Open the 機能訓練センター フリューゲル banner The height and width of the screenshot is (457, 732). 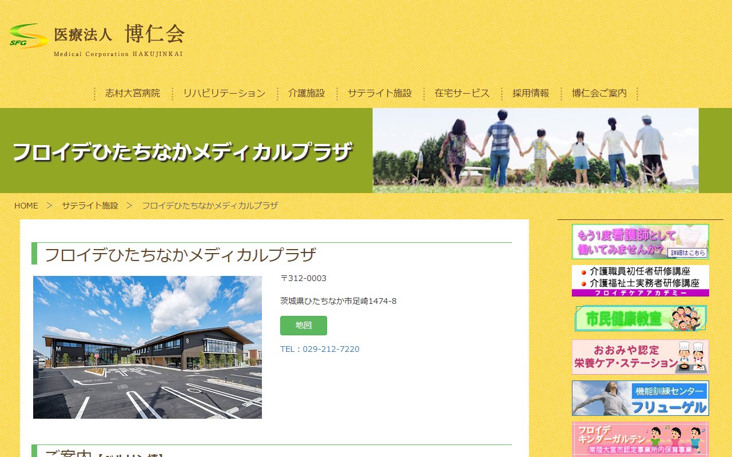click(640, 398)
